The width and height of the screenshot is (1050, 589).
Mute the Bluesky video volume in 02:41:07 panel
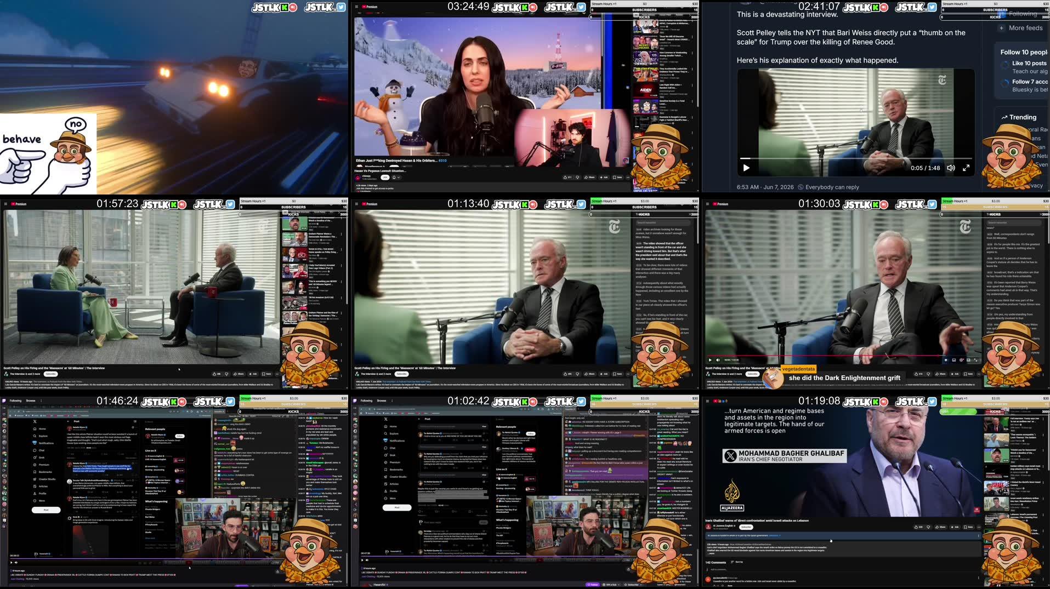point(951,168)
